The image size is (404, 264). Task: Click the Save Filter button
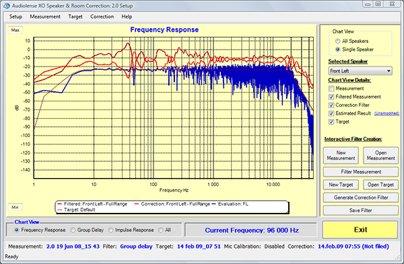point(361,210)
